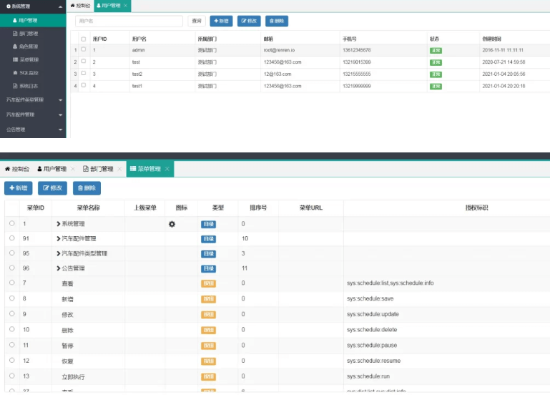This screenshot has height=395, width=550.
Task: Select radio button for menu ID 10
Action: pos(12,329)
